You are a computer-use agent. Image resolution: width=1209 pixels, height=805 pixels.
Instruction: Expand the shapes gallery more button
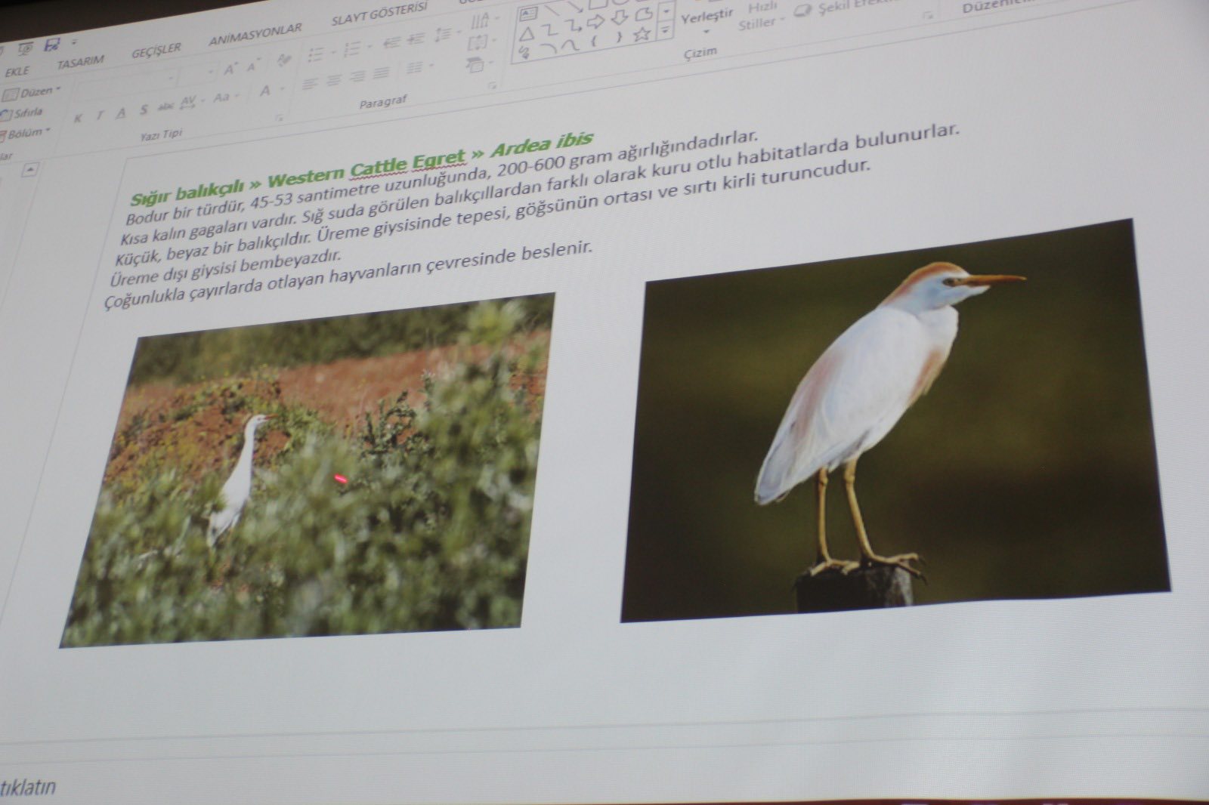pyautogui.click(x=665, y=30)
